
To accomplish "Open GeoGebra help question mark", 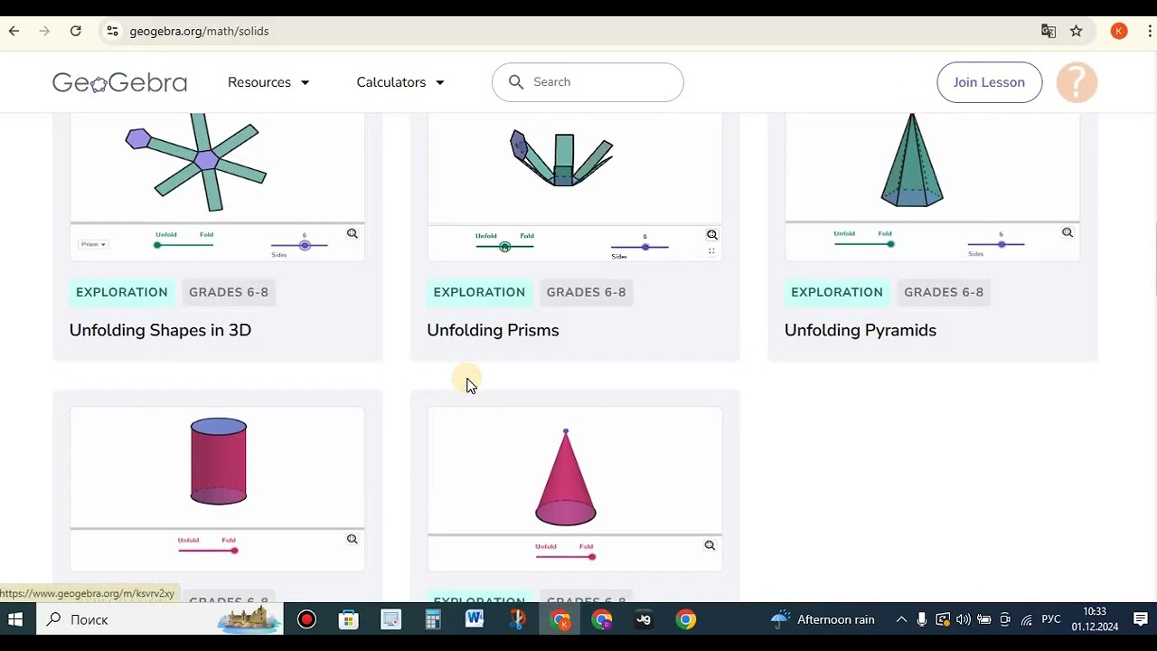I will (x=1077, y=82).
